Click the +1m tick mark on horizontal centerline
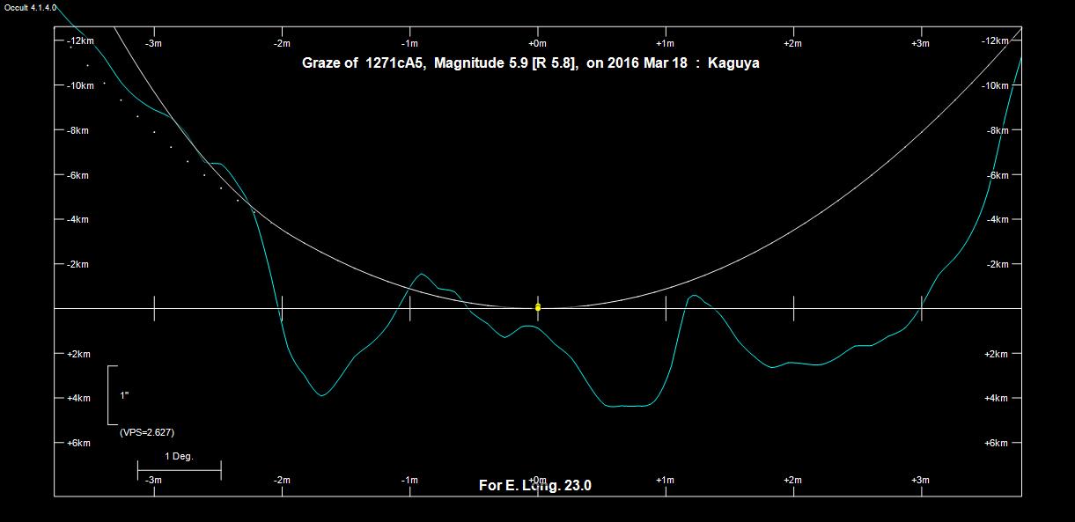 (666, 308)
